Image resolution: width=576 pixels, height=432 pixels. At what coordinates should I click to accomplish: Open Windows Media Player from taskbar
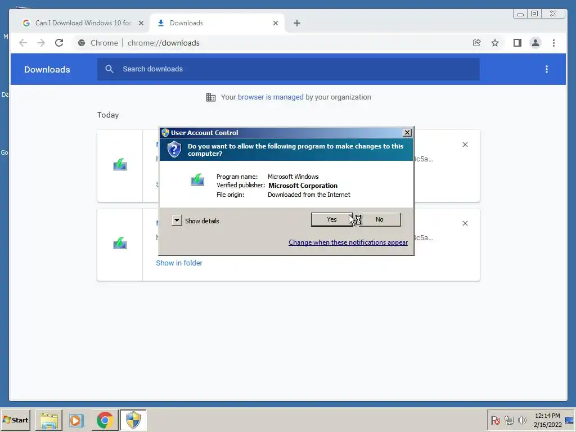[76, 420]
